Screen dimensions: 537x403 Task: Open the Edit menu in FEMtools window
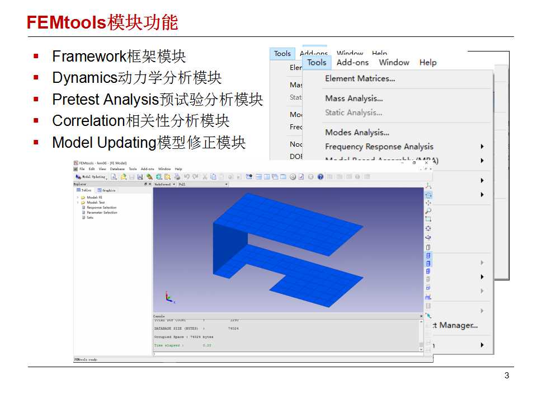pyautogui.click(x=91, y=169)
